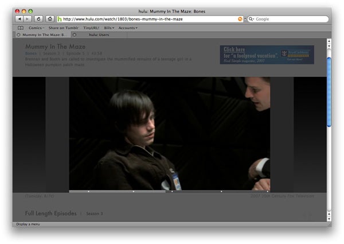Click the Display a menu status text
344x244 pixels.
point(28,224)
